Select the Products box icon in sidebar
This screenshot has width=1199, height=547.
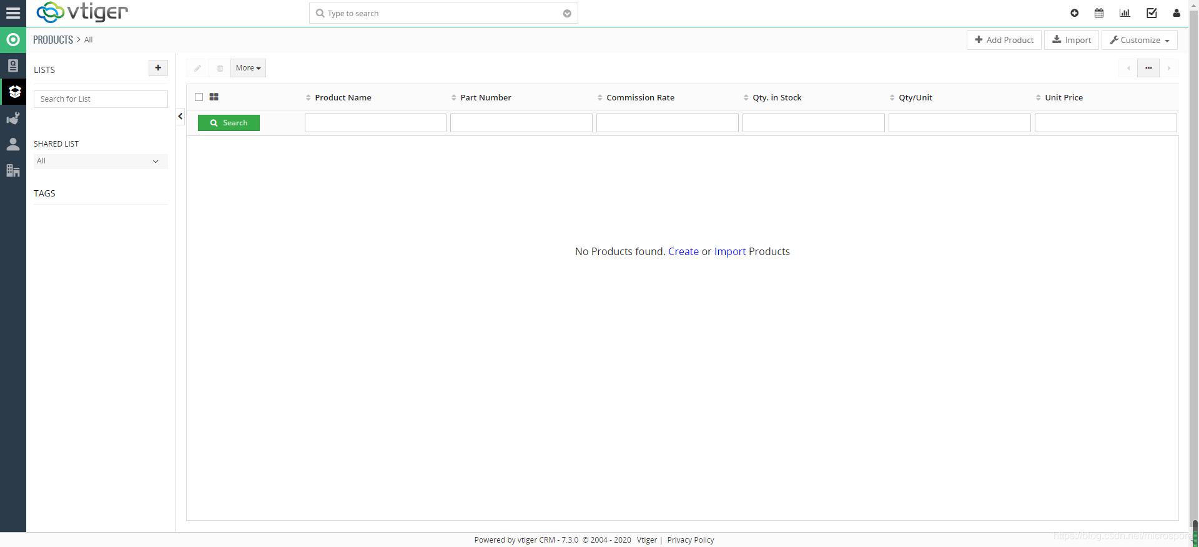click(13, 92)
